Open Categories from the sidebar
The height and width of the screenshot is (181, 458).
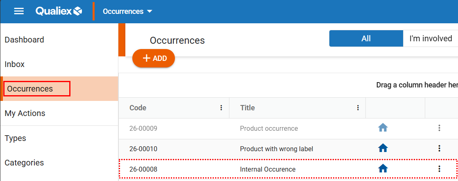point(24,163)
